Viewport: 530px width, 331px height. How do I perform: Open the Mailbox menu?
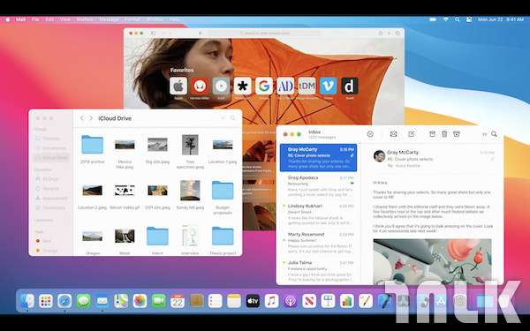(85, 19)
